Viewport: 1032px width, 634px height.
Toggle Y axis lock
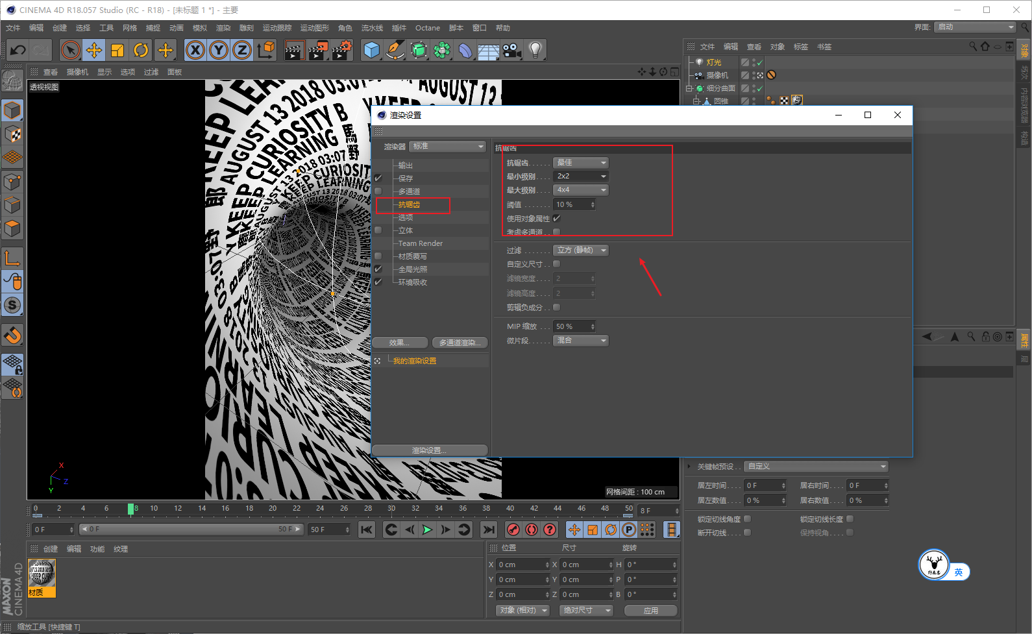(219, 50)
